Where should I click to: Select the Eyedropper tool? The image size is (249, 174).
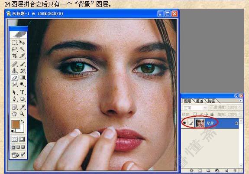click(22, 107)
